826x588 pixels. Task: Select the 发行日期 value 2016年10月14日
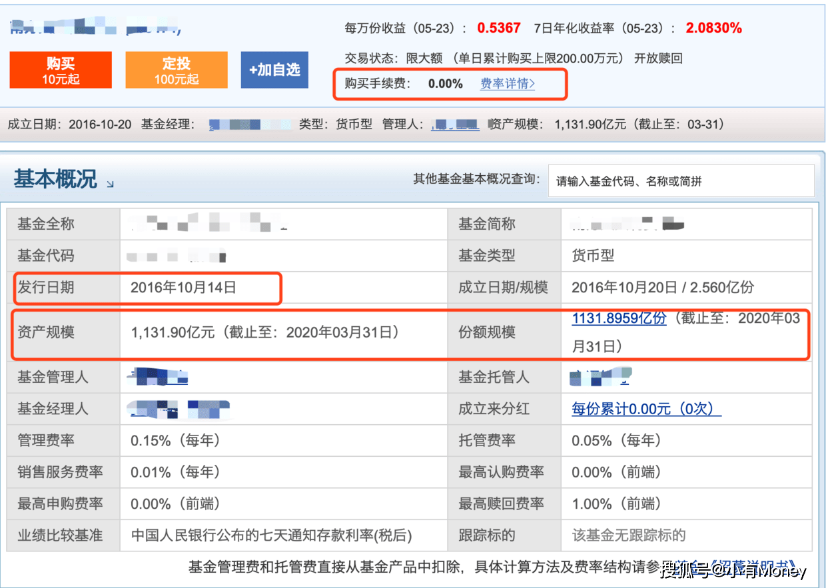pyautogui.click(x=183, y=288)
